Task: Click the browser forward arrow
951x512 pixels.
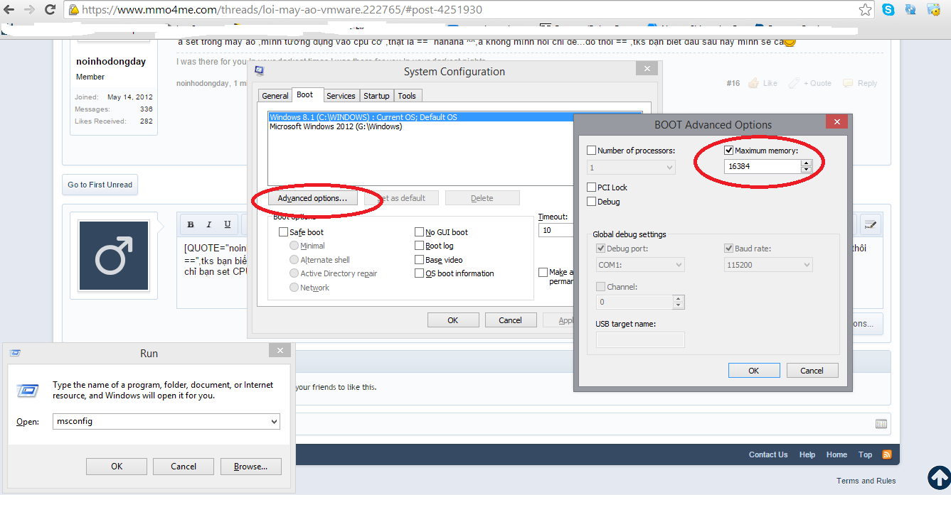Action: [30, 10]
